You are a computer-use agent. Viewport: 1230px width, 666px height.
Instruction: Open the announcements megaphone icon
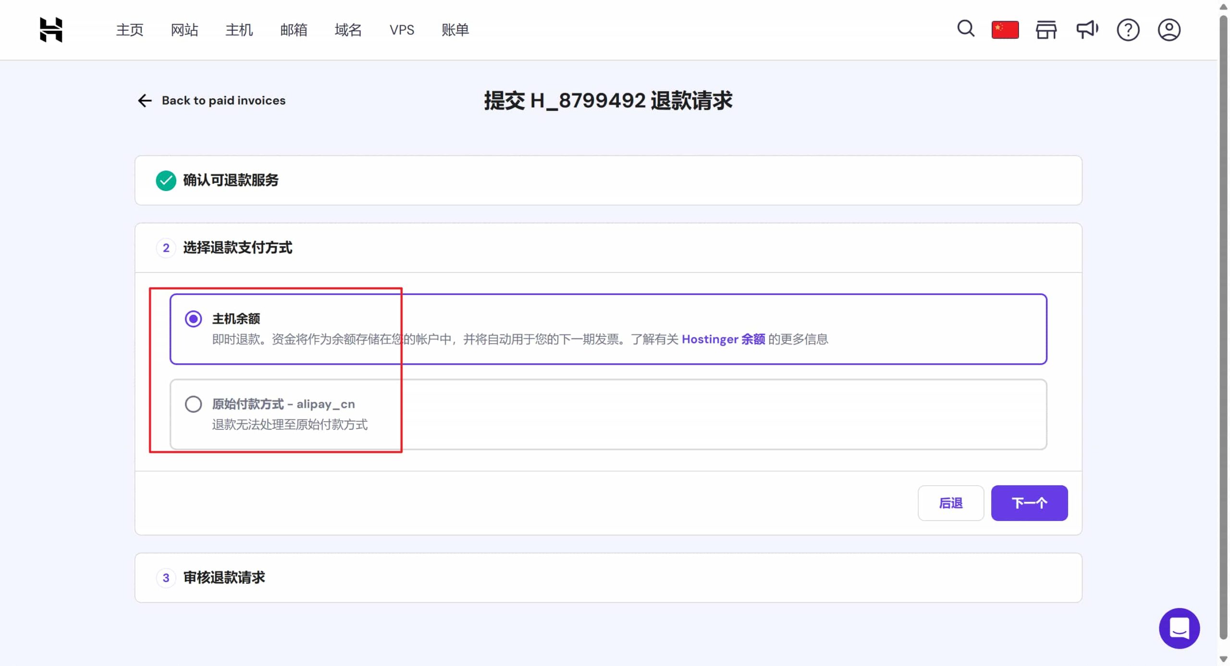point(1087,30)
